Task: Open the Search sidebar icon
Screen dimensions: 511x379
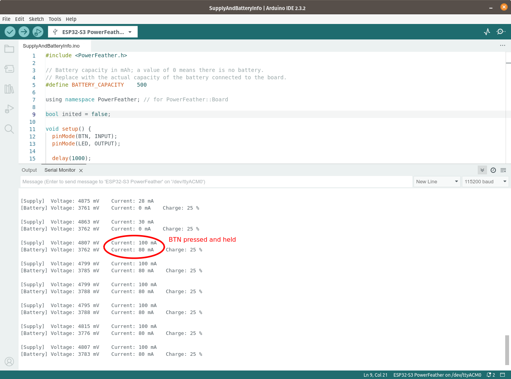Action: click(9, 129)
